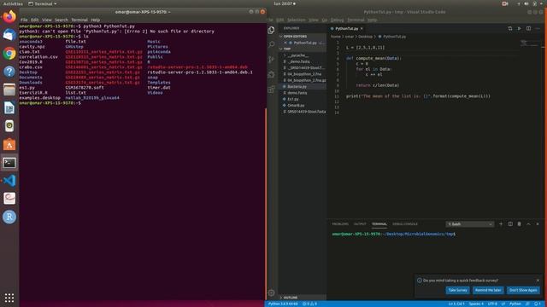
Task: Open the editor More Actions ellipsis
Action: click(538, 28)
